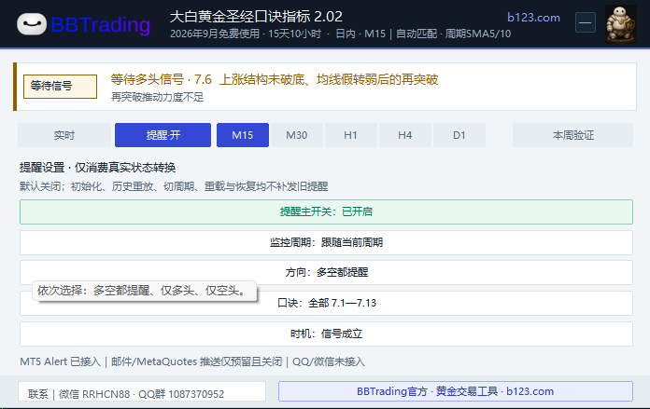Click the 等待信号 status badge
The height and width of the screenshot is (409, 650).
point(60,87)
